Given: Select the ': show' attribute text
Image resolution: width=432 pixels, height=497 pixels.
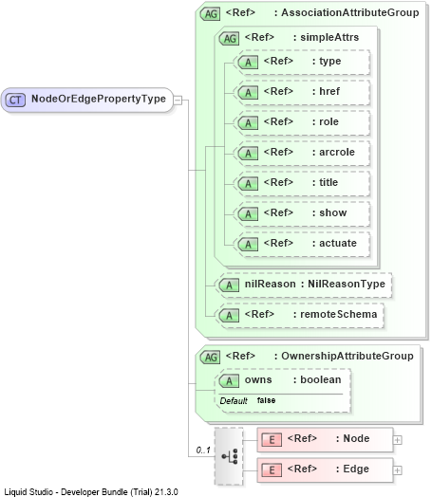Looking at the screenshot, I should pos(329,213).
